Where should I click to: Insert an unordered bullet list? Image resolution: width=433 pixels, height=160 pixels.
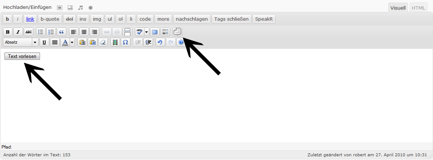41,32
